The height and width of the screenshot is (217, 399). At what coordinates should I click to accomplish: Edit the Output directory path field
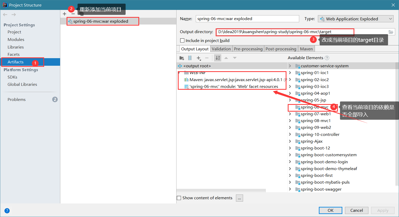tap(302, 32)
